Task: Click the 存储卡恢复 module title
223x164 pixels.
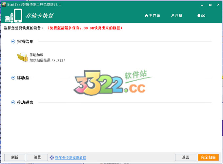Action: (39, 16)
